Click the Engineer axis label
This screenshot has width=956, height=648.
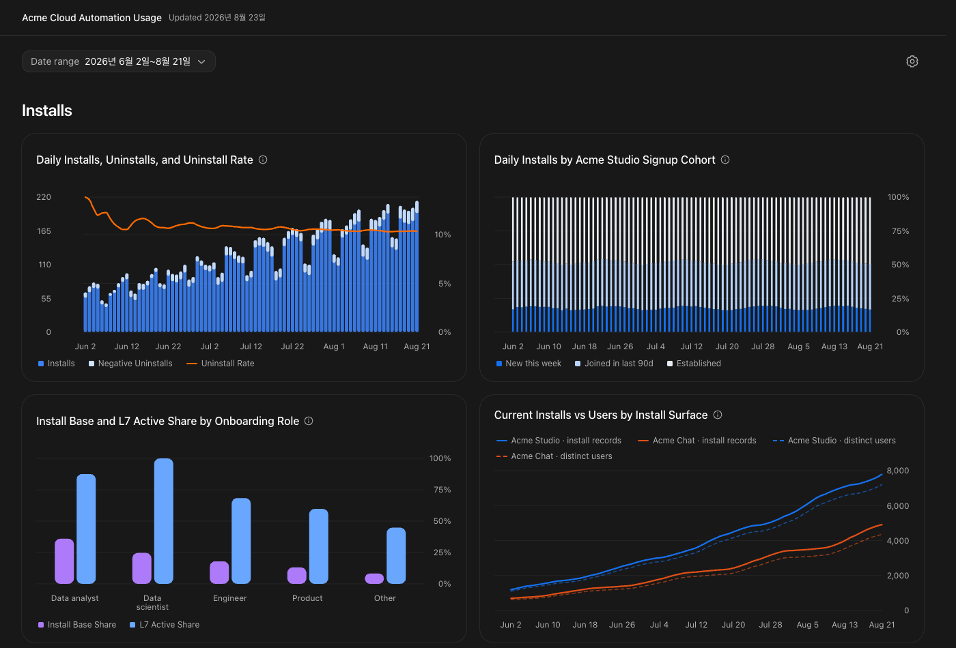coord(230,598)
